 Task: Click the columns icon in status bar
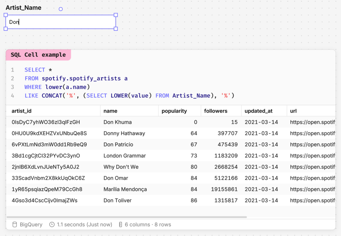click(x=120, y=225)
